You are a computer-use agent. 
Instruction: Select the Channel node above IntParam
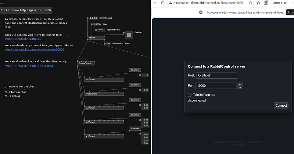(x=135, y=70)
